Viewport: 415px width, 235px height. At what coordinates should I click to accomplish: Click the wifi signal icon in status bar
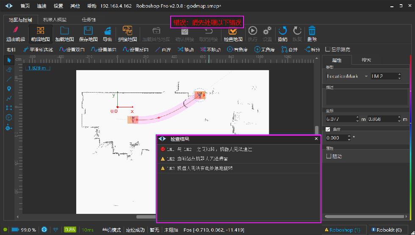55,230
